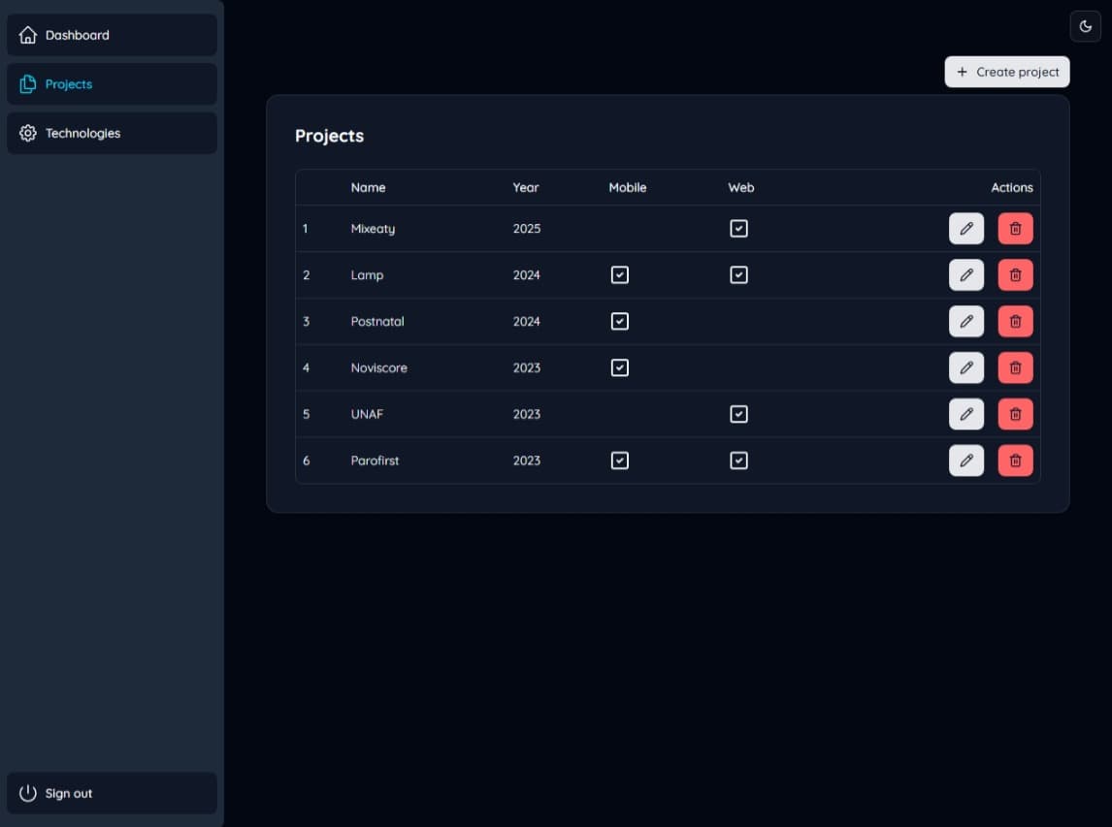Delete Postnatal using its trash icon

pyautogui.click(x=1015, y=321)
